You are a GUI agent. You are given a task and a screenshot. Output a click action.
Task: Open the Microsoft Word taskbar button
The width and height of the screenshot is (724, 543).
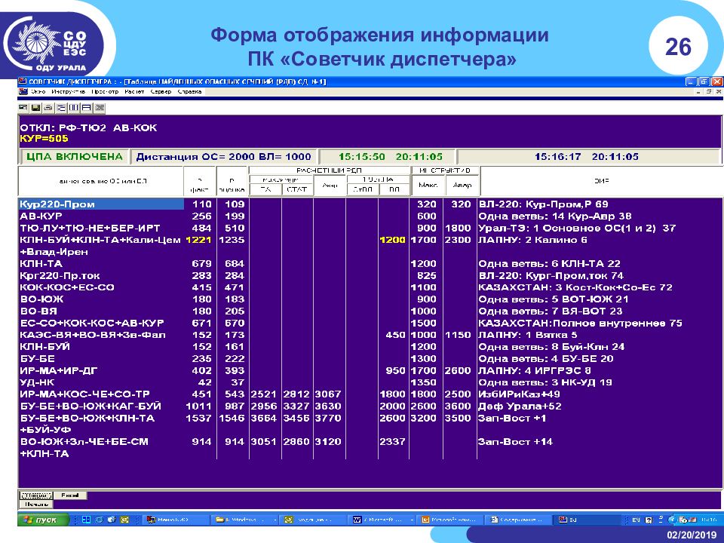coord(382,520)
